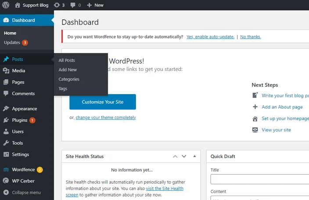Click the screen icon beside View your site
309x200 pixels.
point(255,130)
